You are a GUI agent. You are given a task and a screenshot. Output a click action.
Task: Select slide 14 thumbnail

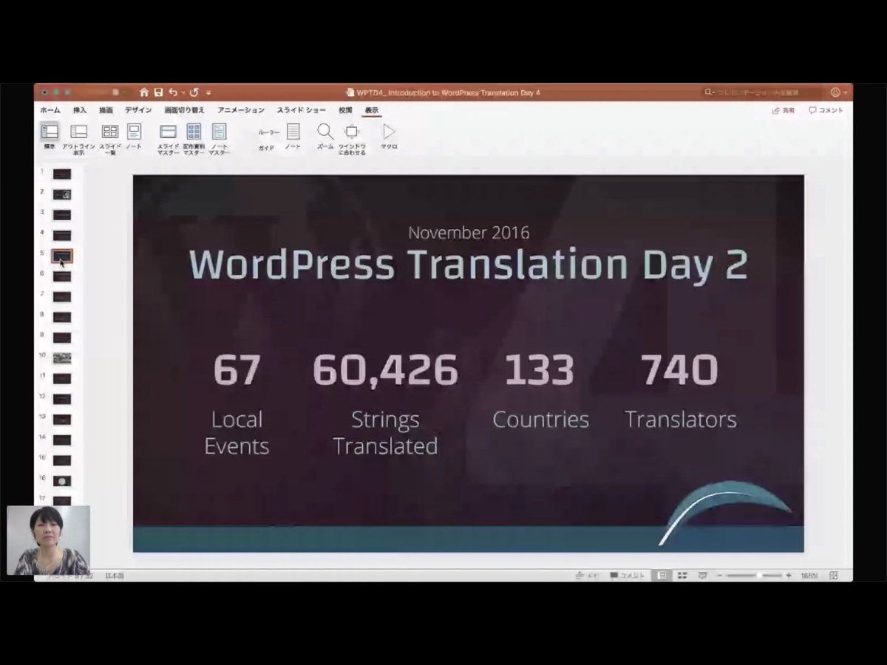coord(62,440)
